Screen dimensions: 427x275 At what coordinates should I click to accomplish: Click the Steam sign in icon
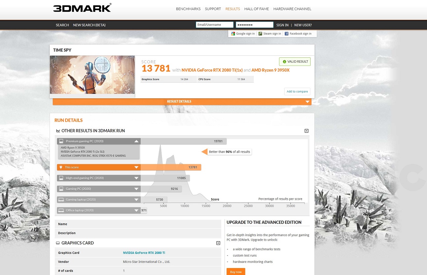click(260, 34)
